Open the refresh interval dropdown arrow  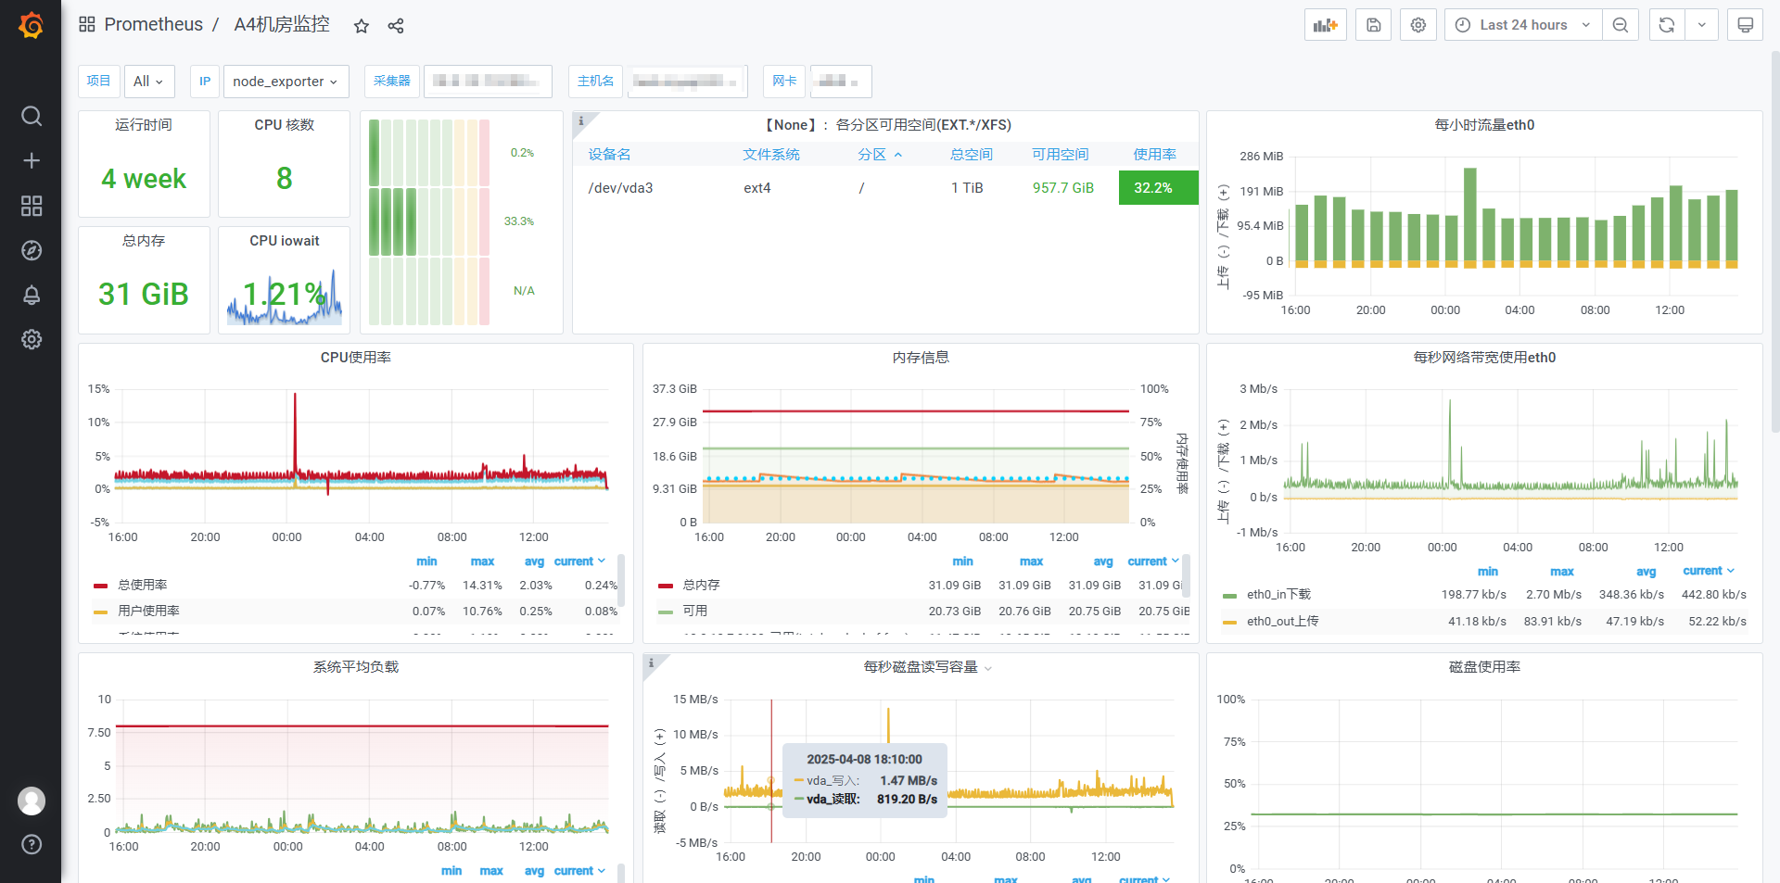pos(1702,25)
